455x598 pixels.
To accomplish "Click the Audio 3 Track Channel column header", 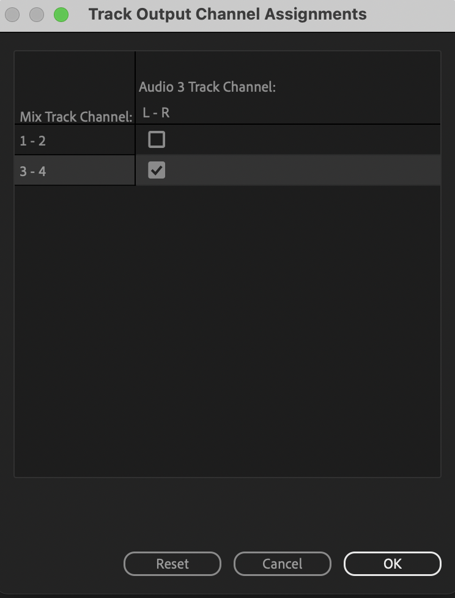I will (x=207, y=87).
